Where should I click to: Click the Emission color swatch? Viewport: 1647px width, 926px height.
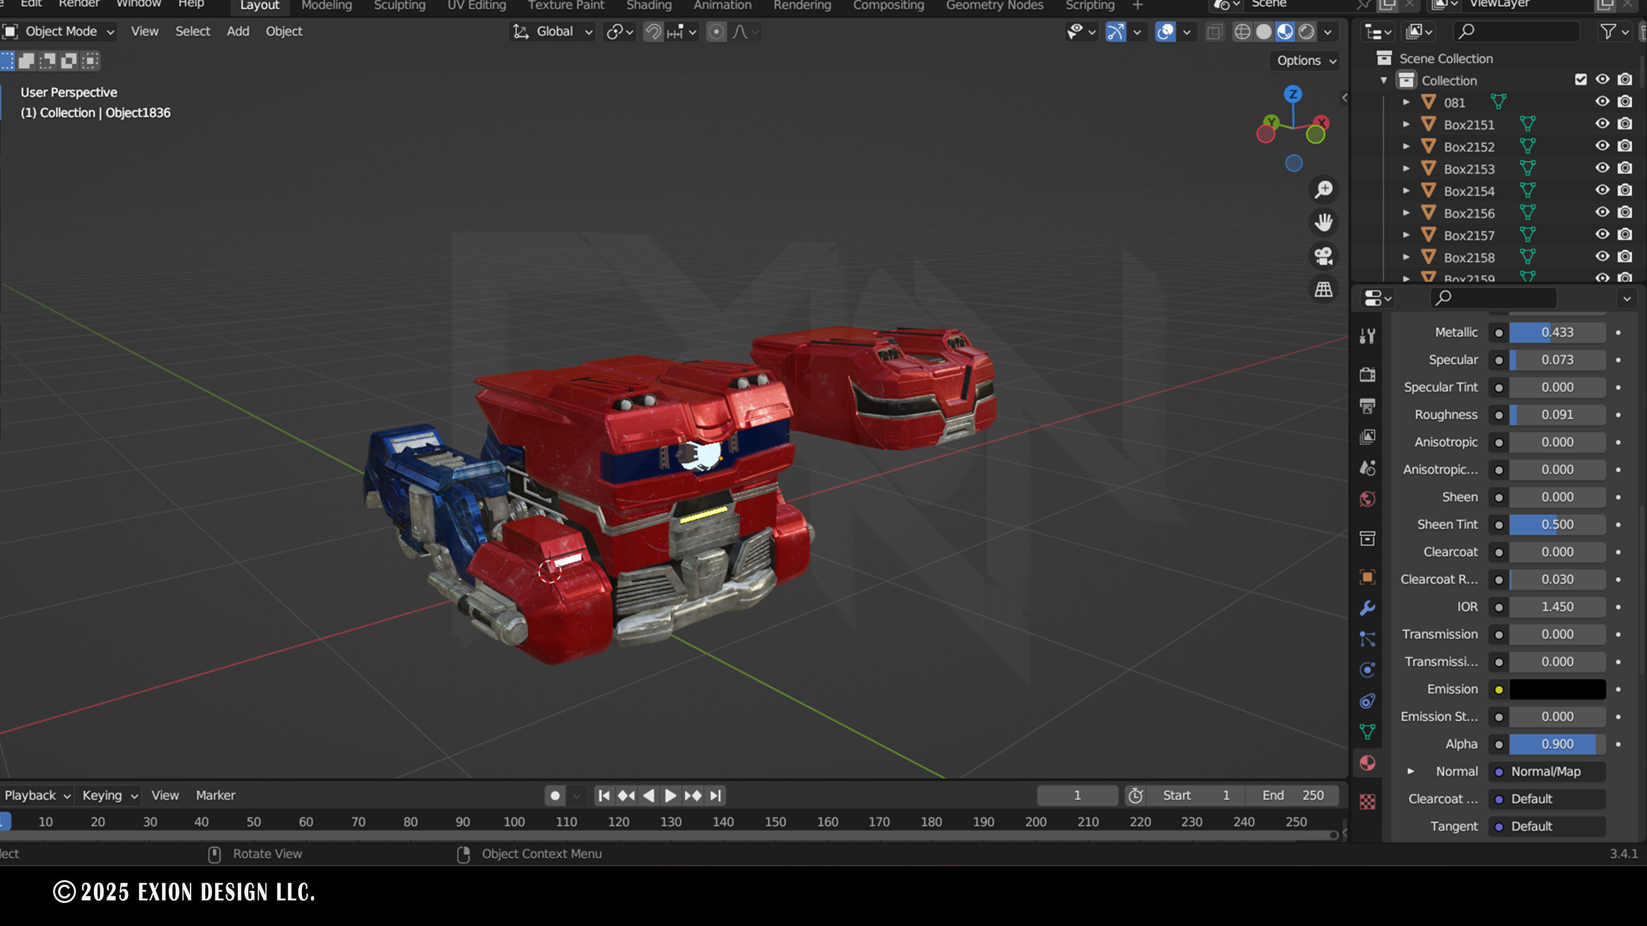1557,689
